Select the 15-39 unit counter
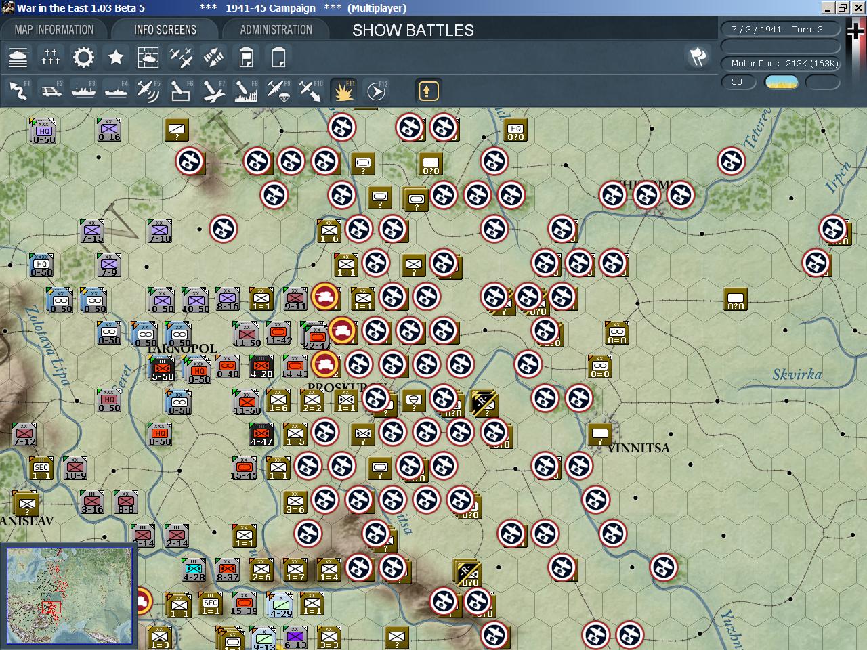 (244, 604)
